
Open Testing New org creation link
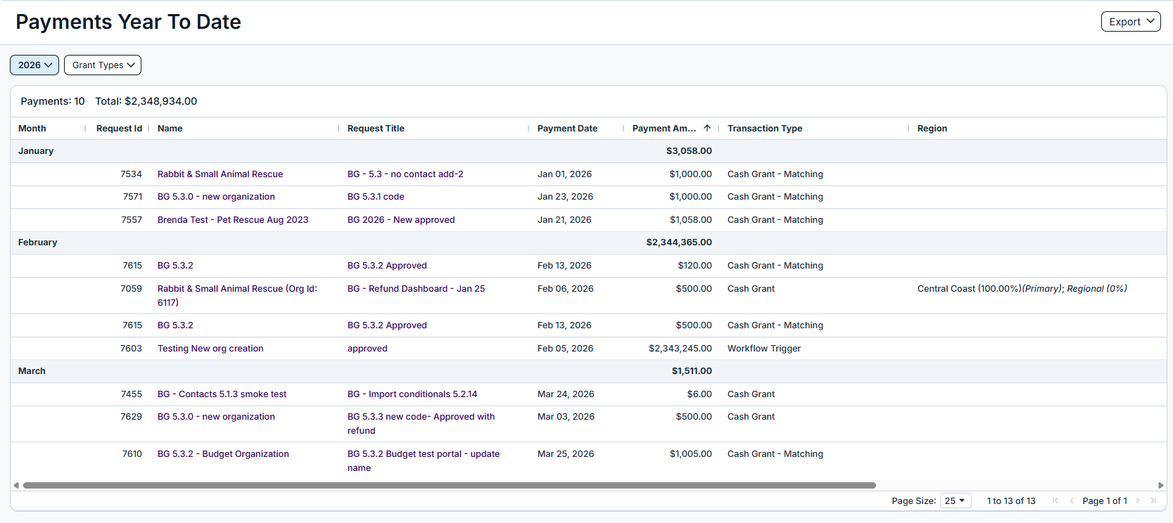[210, 348]
